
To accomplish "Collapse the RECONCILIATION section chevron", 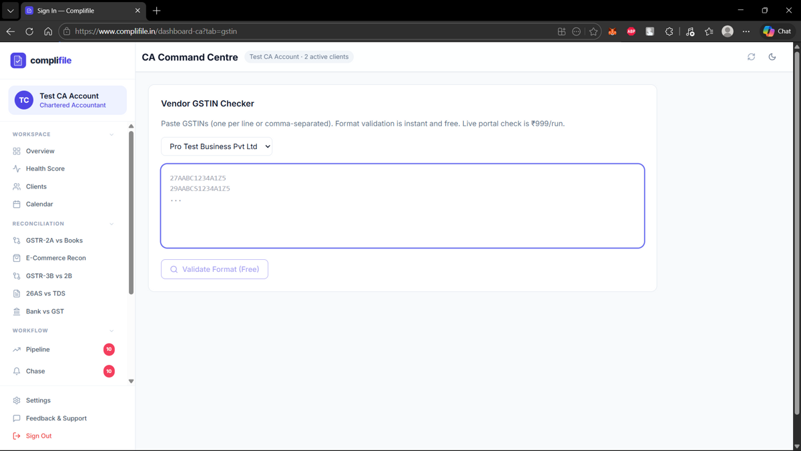I will point(111,224).
